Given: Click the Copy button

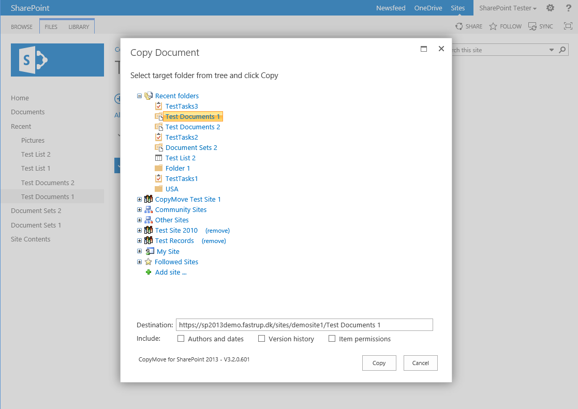Looking at the screenshot, I should [379, 363].
